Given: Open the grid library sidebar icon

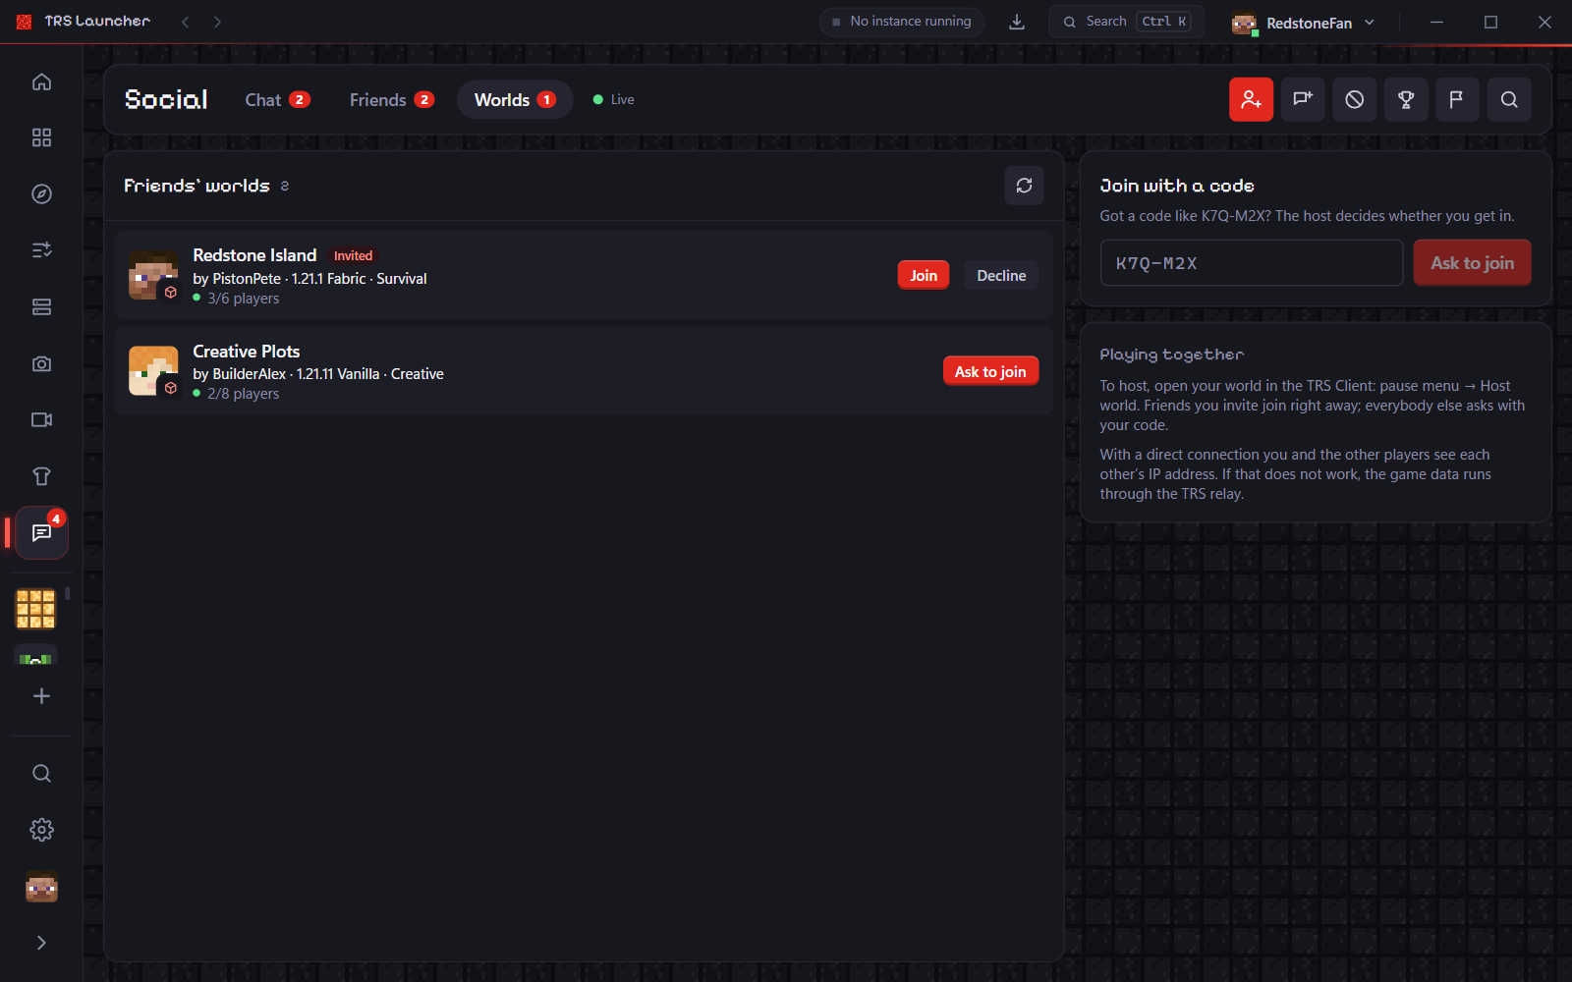Looking at the screenshot, I should [x=41, y=137].
